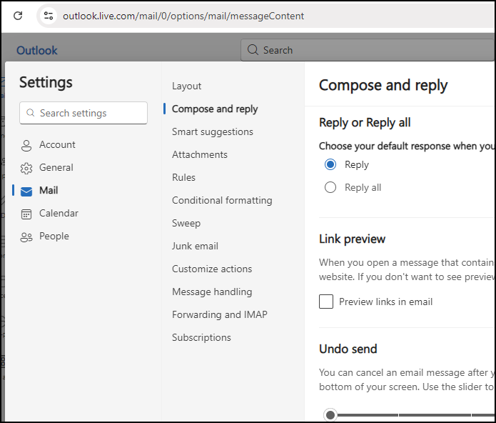Click the Calendar icon in Settings
The width and height of the screenshot is (496, 423).
coord(26,214)
